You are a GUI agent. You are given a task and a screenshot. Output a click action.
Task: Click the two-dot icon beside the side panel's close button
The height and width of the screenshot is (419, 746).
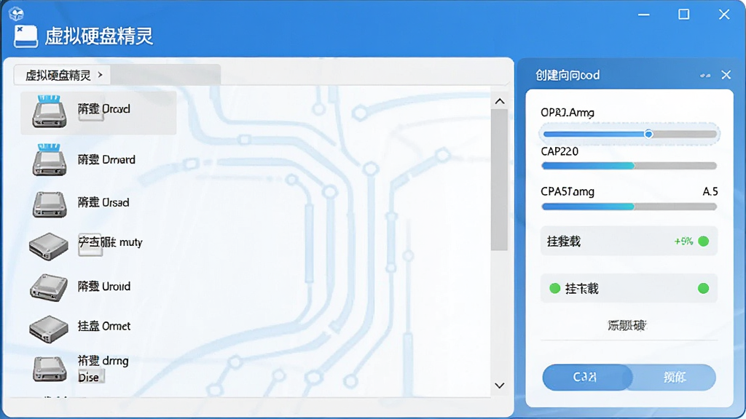click(x=705, y=75)
